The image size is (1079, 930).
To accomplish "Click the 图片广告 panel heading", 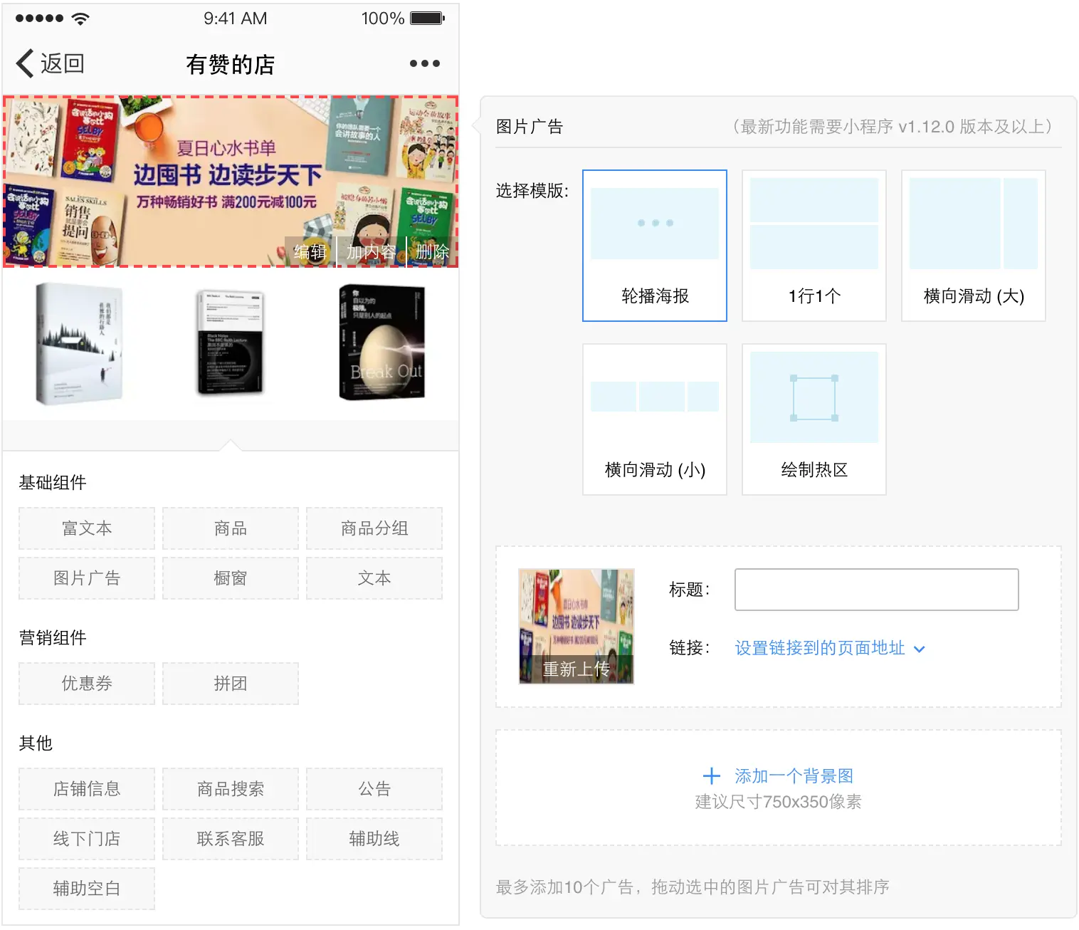I will tap(530, 127).
